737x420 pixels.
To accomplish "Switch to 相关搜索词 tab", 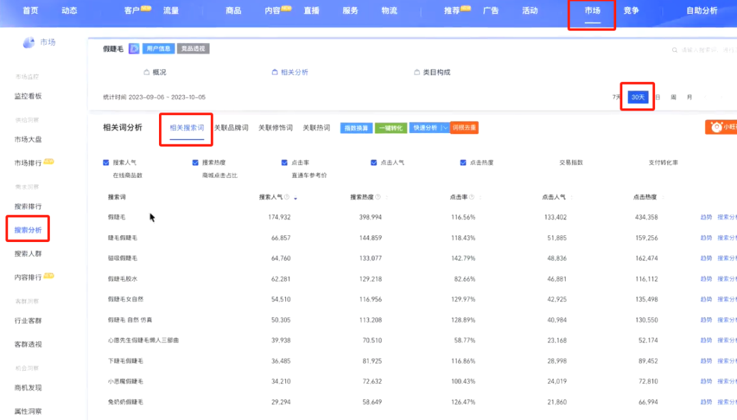I will point(186,127).
